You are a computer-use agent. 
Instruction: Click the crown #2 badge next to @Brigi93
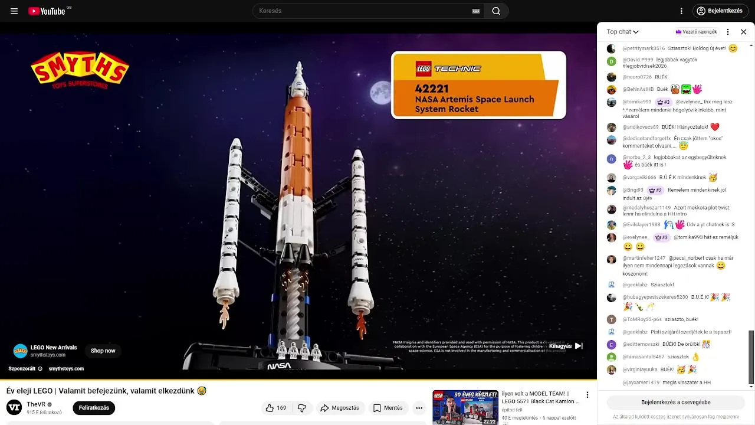pos(655,191)
